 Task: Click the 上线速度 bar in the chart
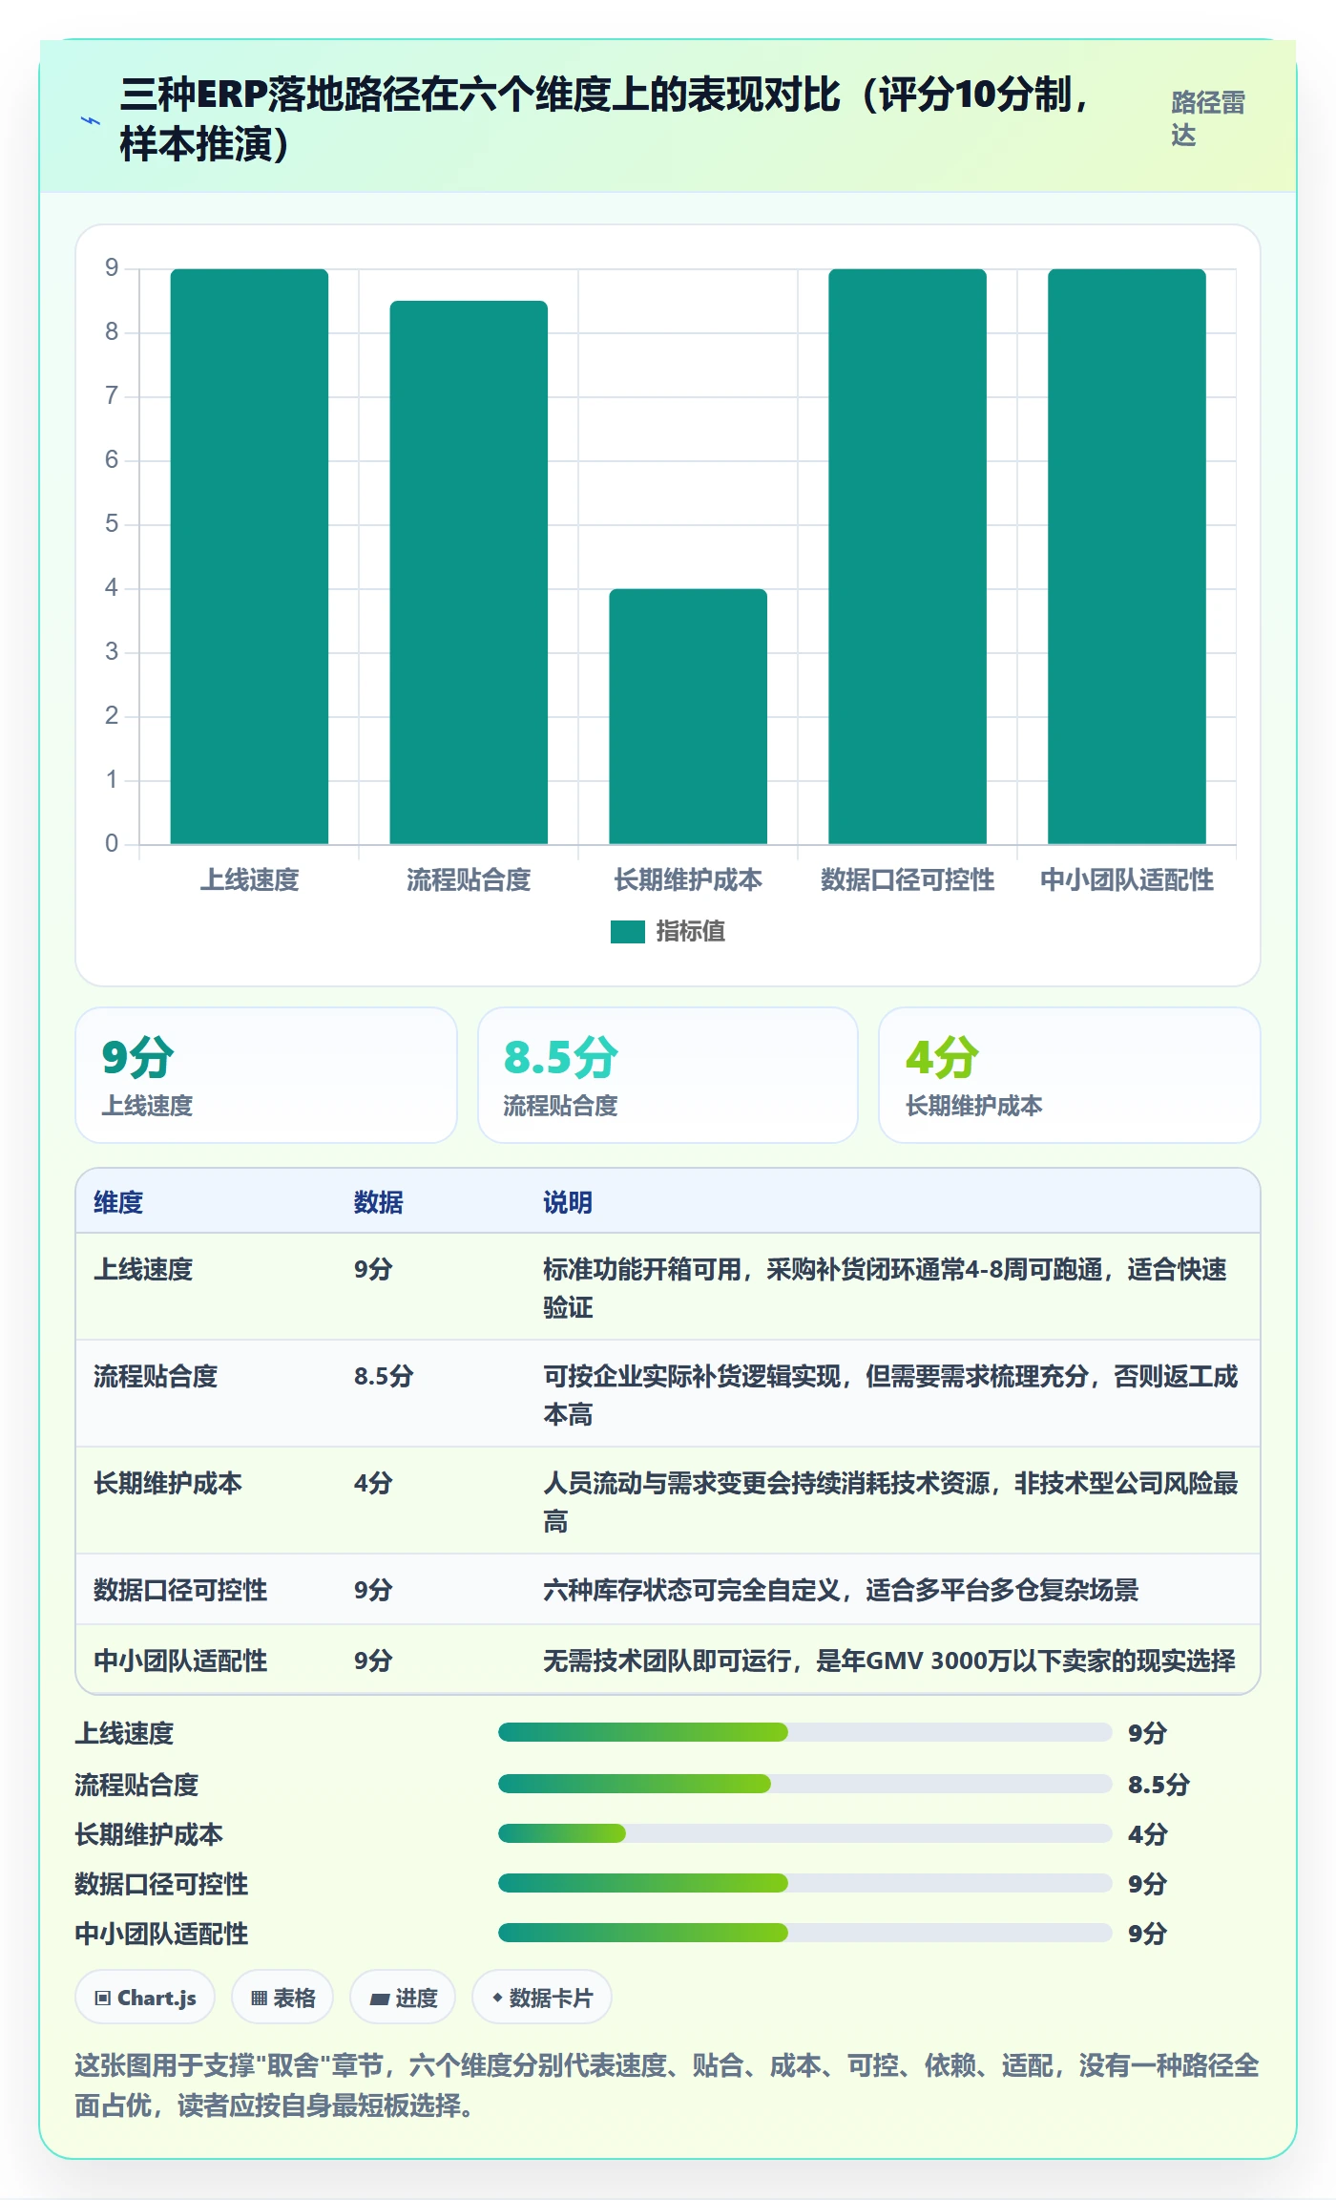[x=249, y=557]
